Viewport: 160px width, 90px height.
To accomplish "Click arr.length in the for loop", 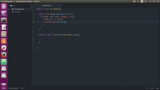I will (x=62, y=17).
